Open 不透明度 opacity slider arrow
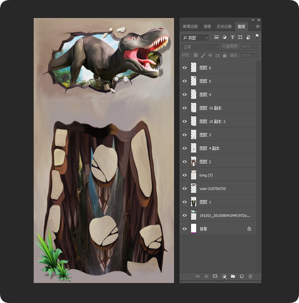 (x=256, y=46)
